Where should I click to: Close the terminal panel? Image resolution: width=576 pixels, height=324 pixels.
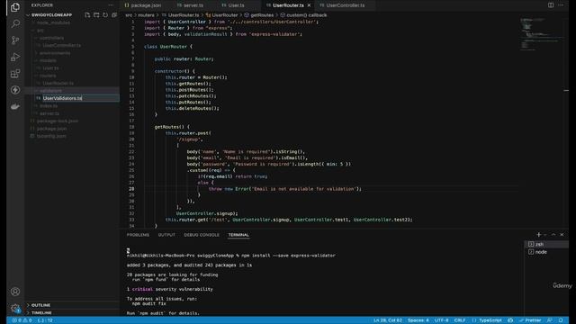pos(562,234)
